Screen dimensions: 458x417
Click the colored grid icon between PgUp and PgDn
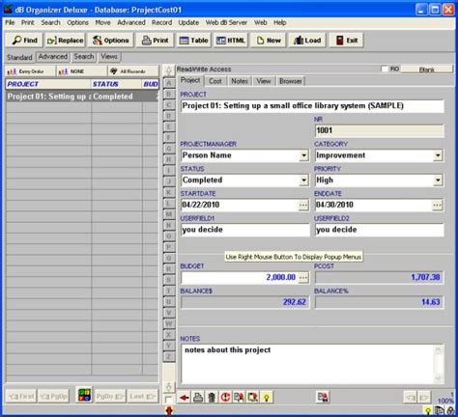tap(85, 395)
